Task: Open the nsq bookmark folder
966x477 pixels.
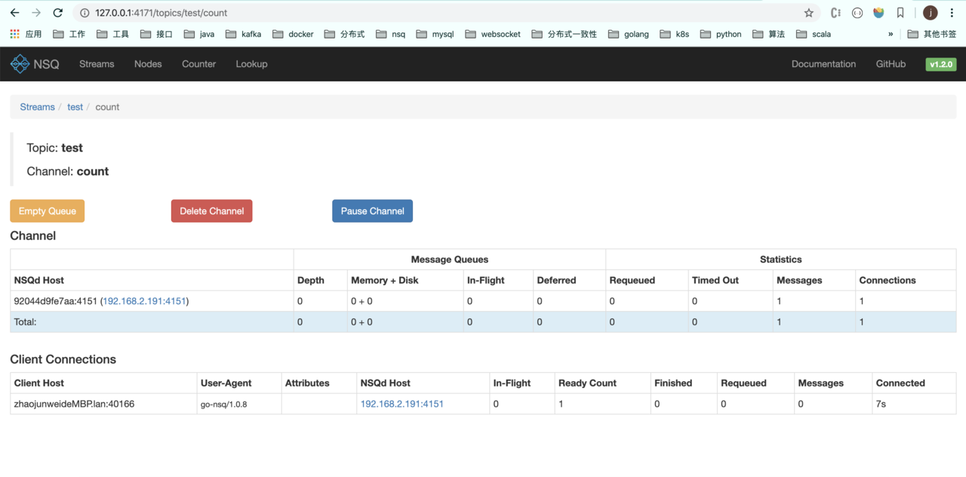Action: [x=391, y=34]
